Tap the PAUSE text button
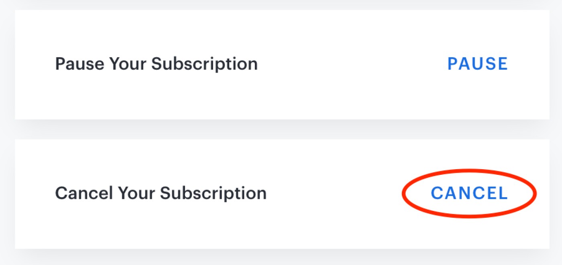 [x=477, y=64]
